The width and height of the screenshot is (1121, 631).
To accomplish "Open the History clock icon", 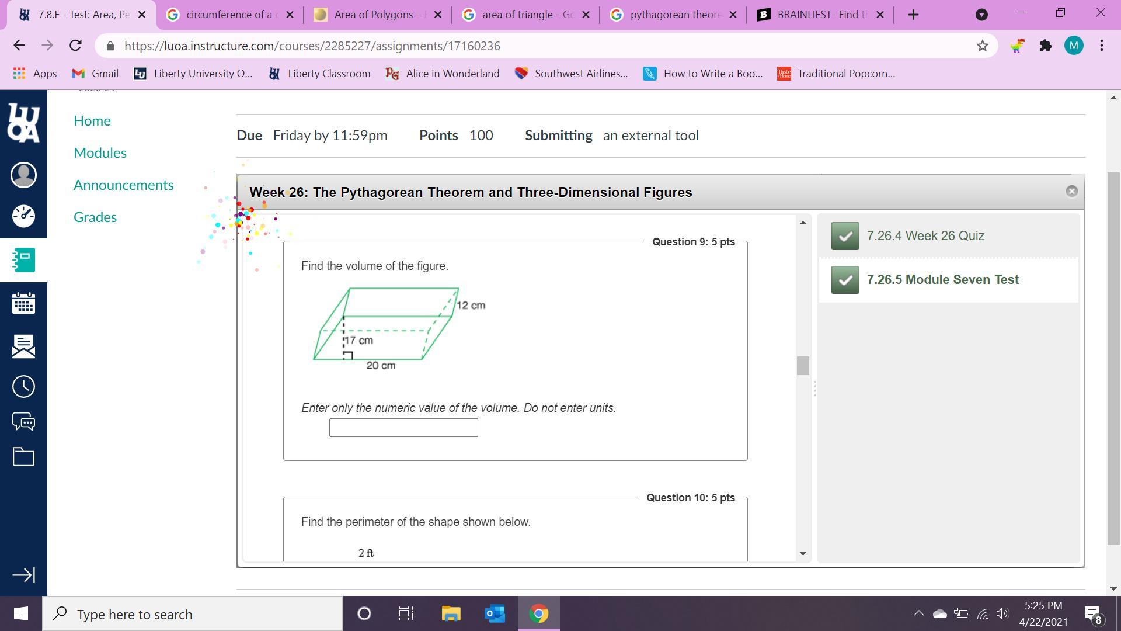I will click(x=23, y=386).
